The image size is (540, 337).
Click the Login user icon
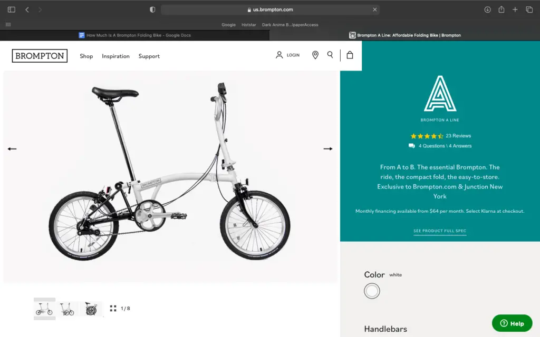pyautogui.click(x=279, y=55)
